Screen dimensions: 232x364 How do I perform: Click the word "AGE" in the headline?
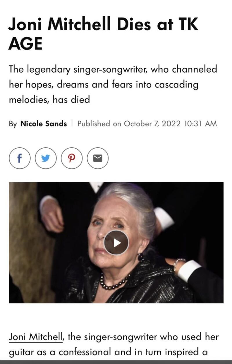pos(25,44)
